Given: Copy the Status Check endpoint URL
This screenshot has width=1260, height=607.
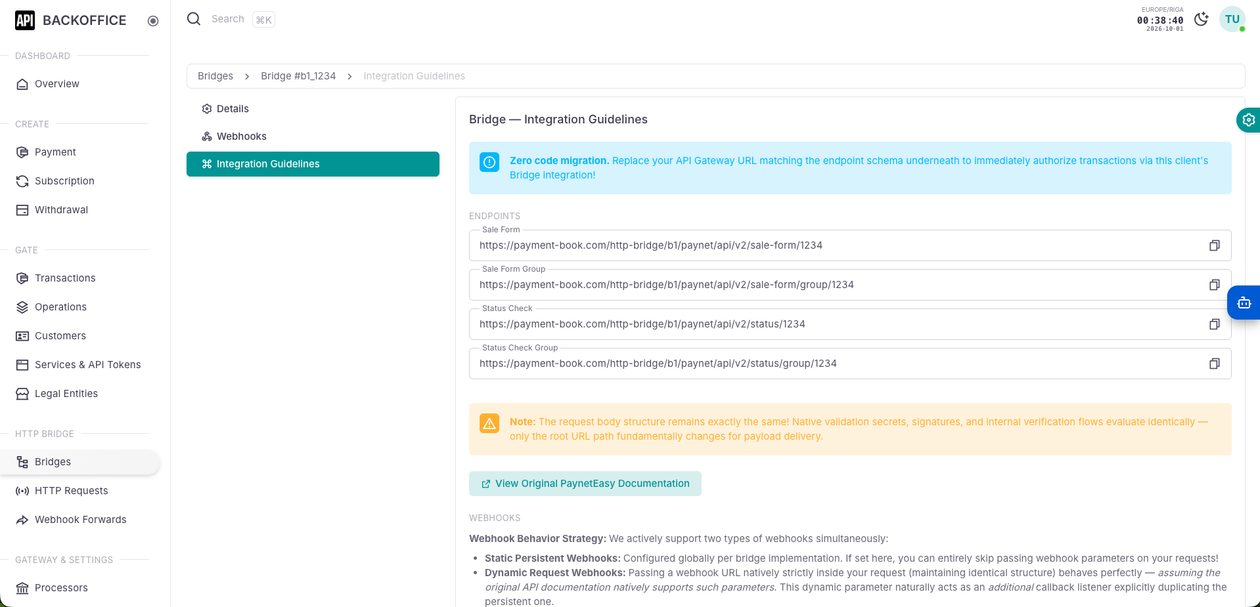Looking at the screenshot, I should click(x=1214, y=324).
